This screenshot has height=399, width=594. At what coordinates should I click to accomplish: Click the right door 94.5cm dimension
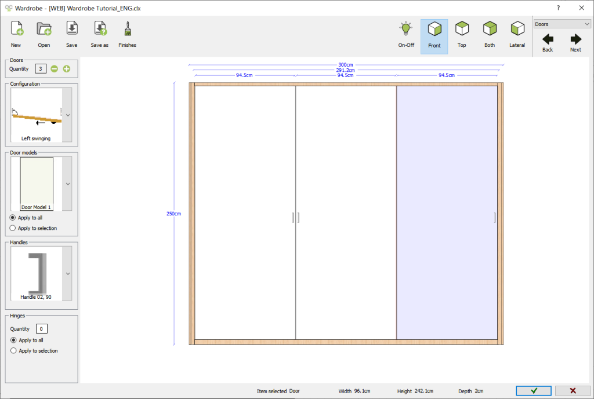pyautogui.click(x=447, y=75)
